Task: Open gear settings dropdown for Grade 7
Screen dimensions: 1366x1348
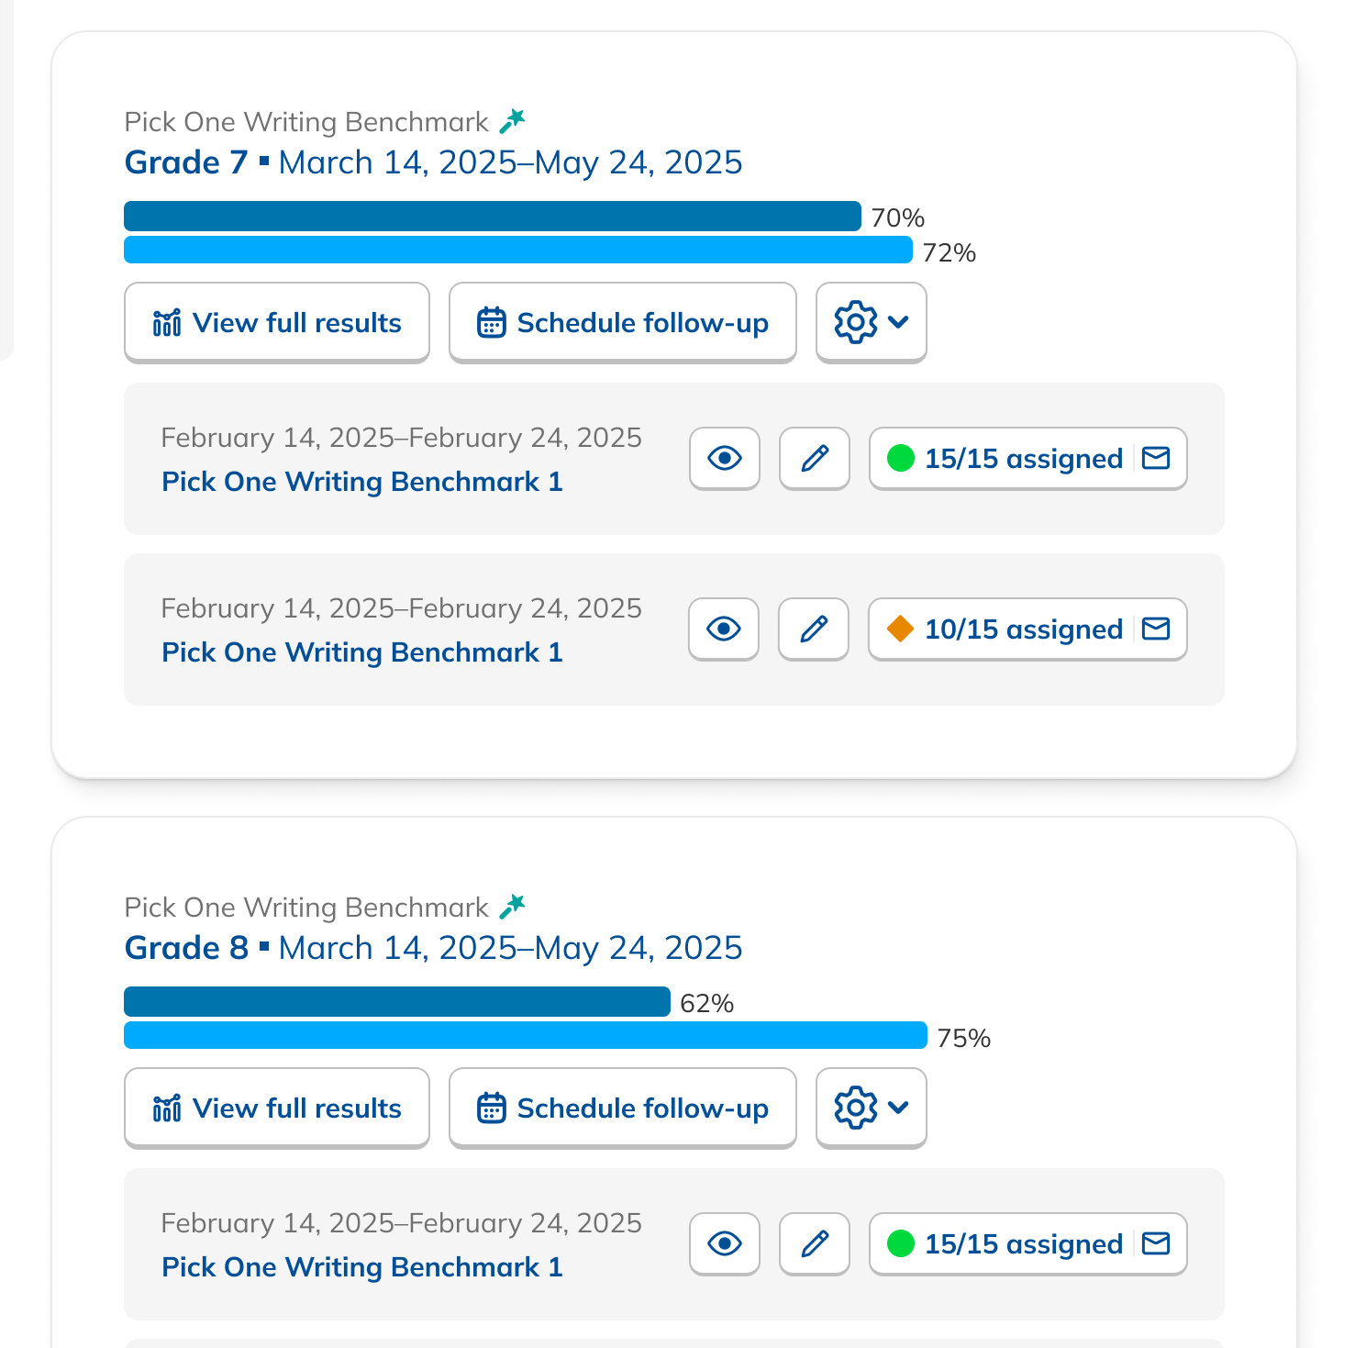Action: tap(871, 322)
